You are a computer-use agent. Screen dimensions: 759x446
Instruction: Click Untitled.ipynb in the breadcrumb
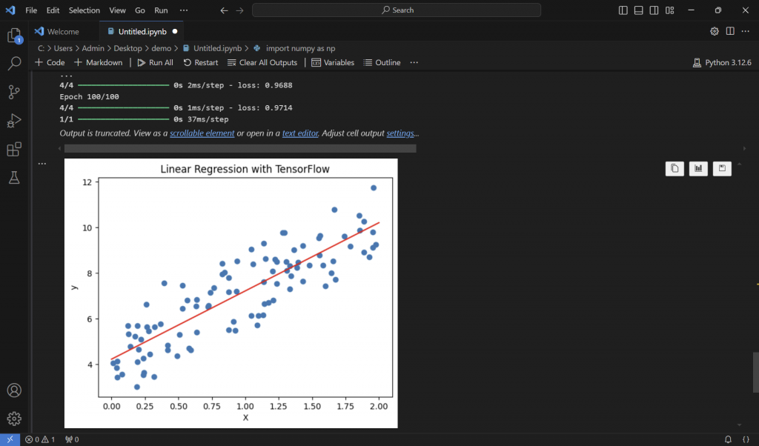pyautogui.click(x=217, y=48)
